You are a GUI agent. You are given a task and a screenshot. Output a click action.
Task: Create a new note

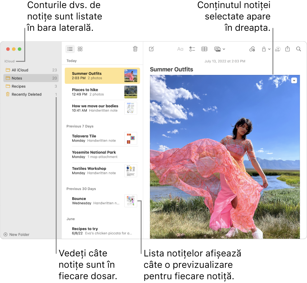tap(151, 49)
